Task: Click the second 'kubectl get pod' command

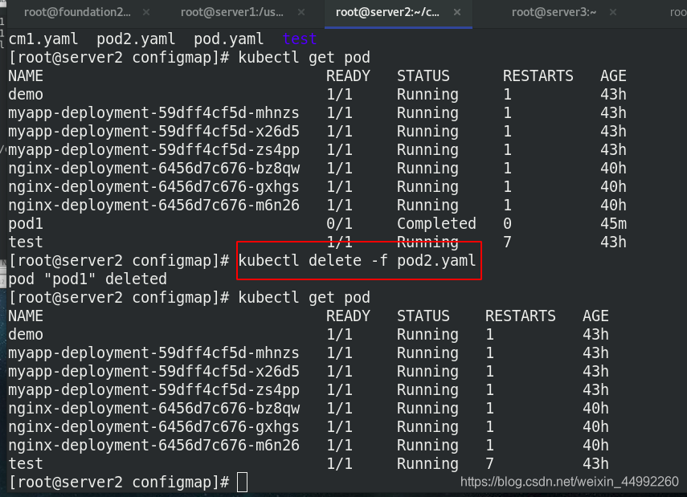Action: click(x=304, y=297)
